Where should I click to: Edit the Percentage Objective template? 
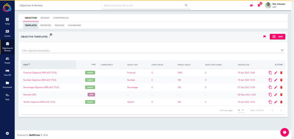pos(276,87)
